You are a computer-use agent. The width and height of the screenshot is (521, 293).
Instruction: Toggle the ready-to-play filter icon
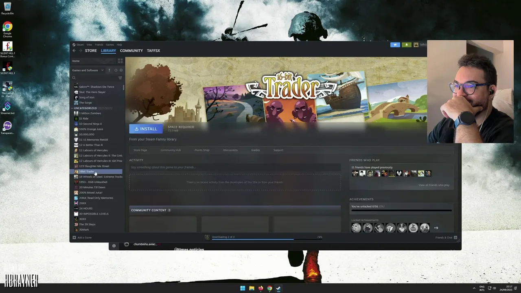point(121,70)
